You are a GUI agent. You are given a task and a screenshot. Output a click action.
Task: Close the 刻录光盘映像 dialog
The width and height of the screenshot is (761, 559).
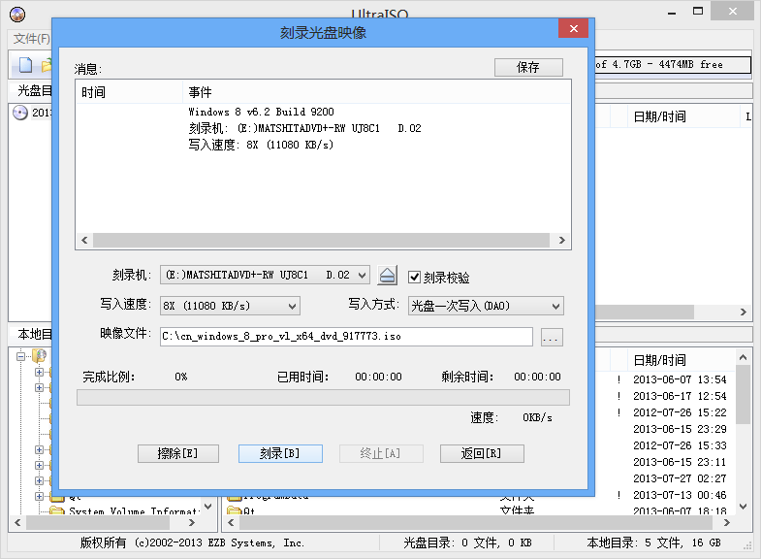point(573,29)
